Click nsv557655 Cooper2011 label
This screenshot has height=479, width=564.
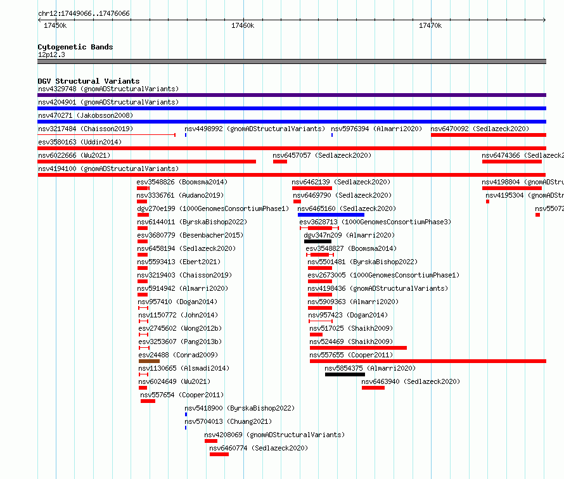click(x=352, y=355)
